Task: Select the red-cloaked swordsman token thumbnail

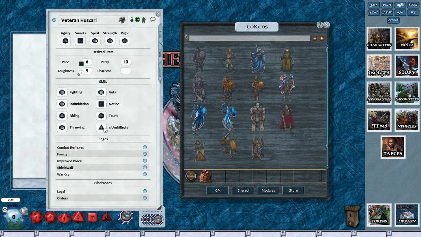Action: pos(286,118)
